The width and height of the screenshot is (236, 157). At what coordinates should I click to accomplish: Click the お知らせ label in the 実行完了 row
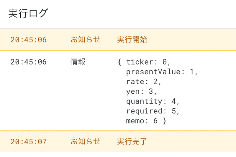(86, 141)
